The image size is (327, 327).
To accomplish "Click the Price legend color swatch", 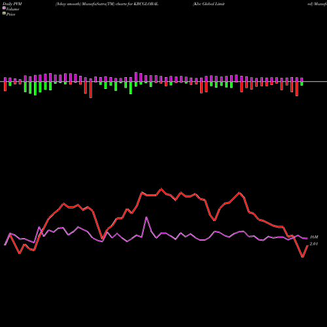I will (x=4, y=14).
